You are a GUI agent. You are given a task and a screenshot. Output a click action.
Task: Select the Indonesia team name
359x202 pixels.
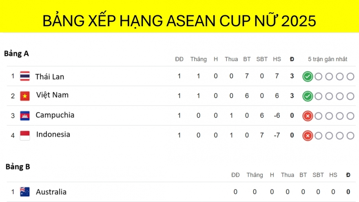pyautogui.click(x=53, y=134)
